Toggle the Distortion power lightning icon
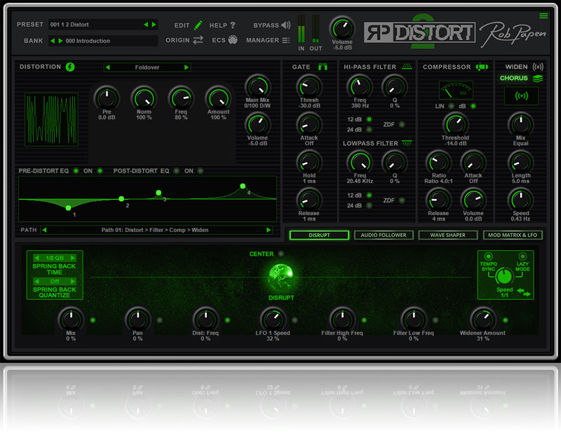561x433 pixels. pyautogui.click(x=69, y=67)
